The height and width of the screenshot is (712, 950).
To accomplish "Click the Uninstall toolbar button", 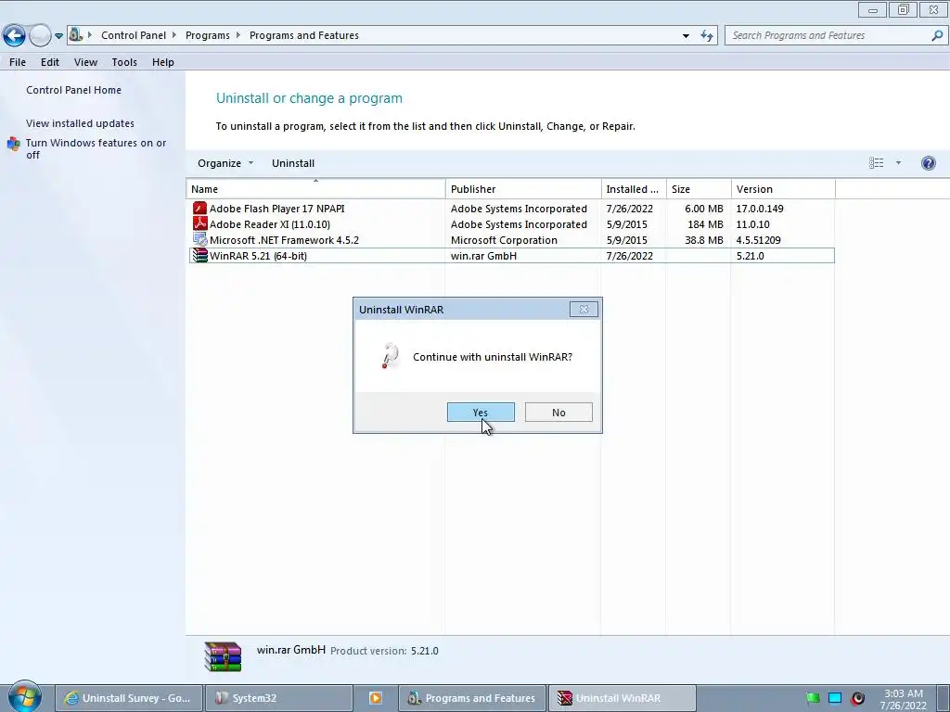I will click(x=292, y=163).
